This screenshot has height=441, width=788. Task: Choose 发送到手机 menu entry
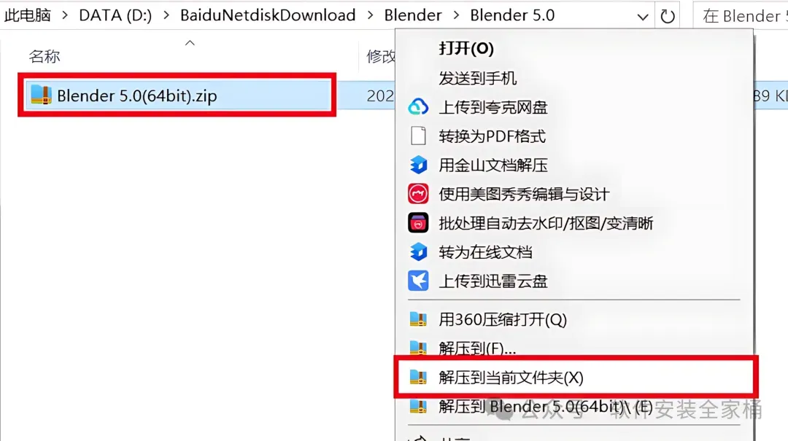(477, 78)
